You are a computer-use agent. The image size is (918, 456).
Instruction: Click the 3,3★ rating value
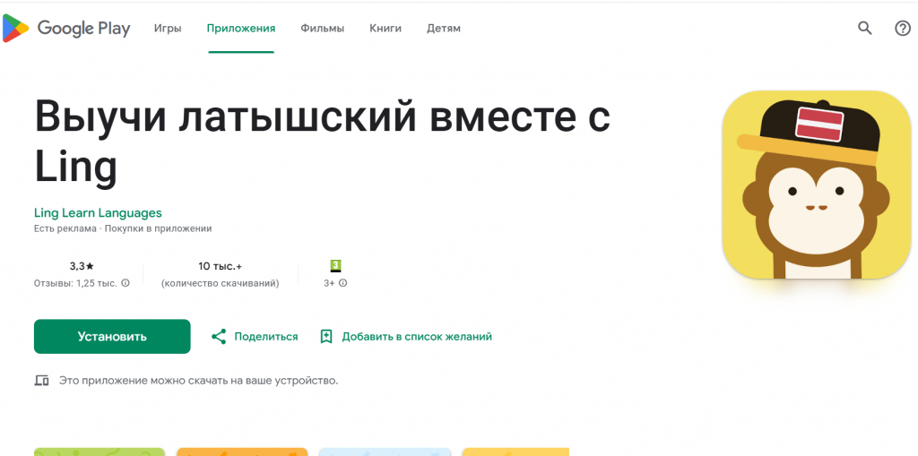[x=82, y=266]
